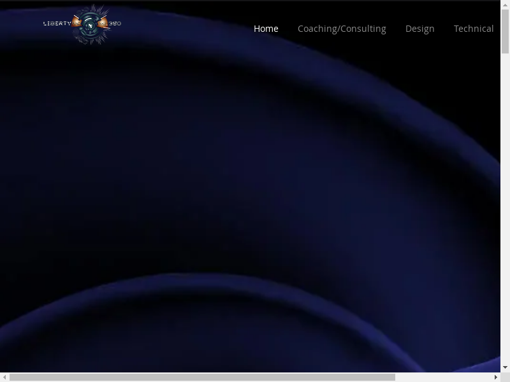Go to the Design section
Image resolution: width=510 pixels, height=382 pixels.
[419, 29]
